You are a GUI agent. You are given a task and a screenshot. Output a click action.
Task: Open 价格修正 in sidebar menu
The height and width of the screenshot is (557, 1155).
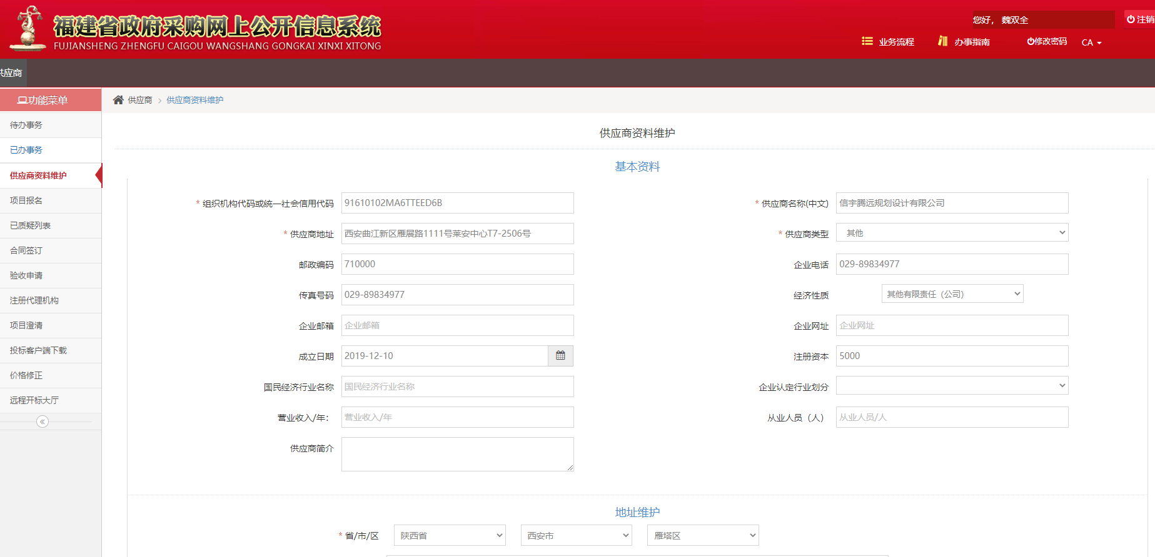[51, 375]
